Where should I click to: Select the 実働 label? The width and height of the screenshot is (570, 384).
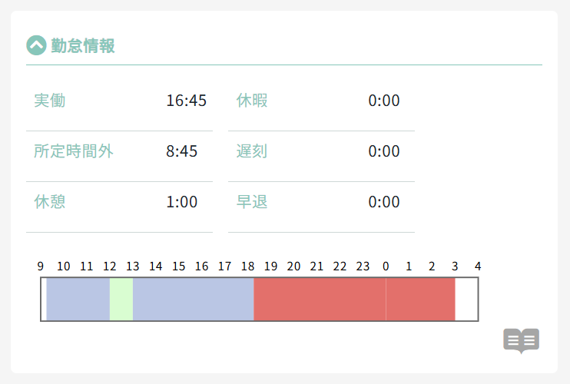pyautogui.click(x=49, y=101)
